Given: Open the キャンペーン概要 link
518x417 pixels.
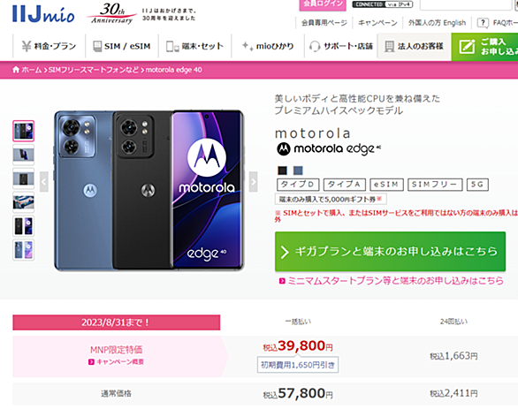Looking at the screenshot, I should pyautogui.click(x=117, y=362).
